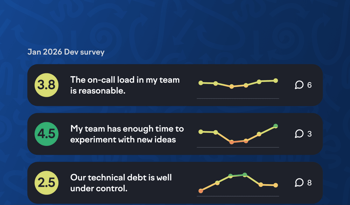Open comments icon on on-call load question
350x205 pixels.
[x=299, y=85]
